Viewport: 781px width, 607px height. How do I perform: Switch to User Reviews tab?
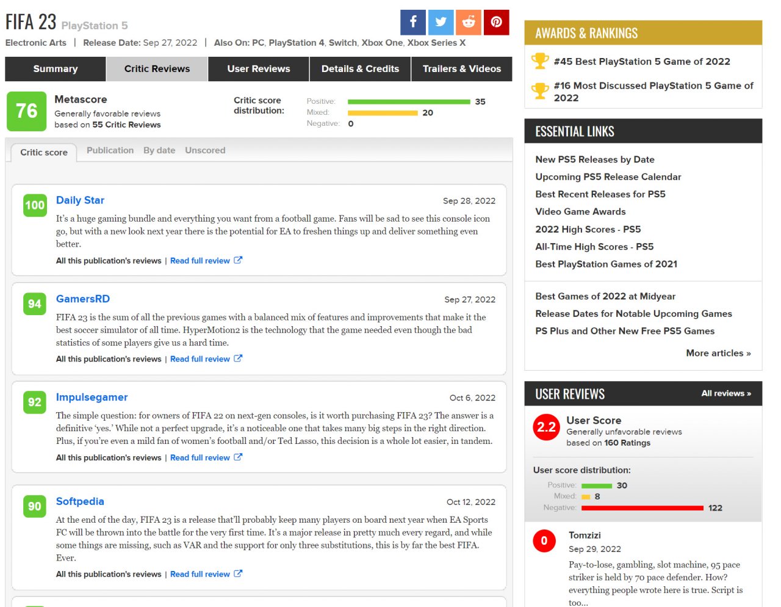[259, 69]
